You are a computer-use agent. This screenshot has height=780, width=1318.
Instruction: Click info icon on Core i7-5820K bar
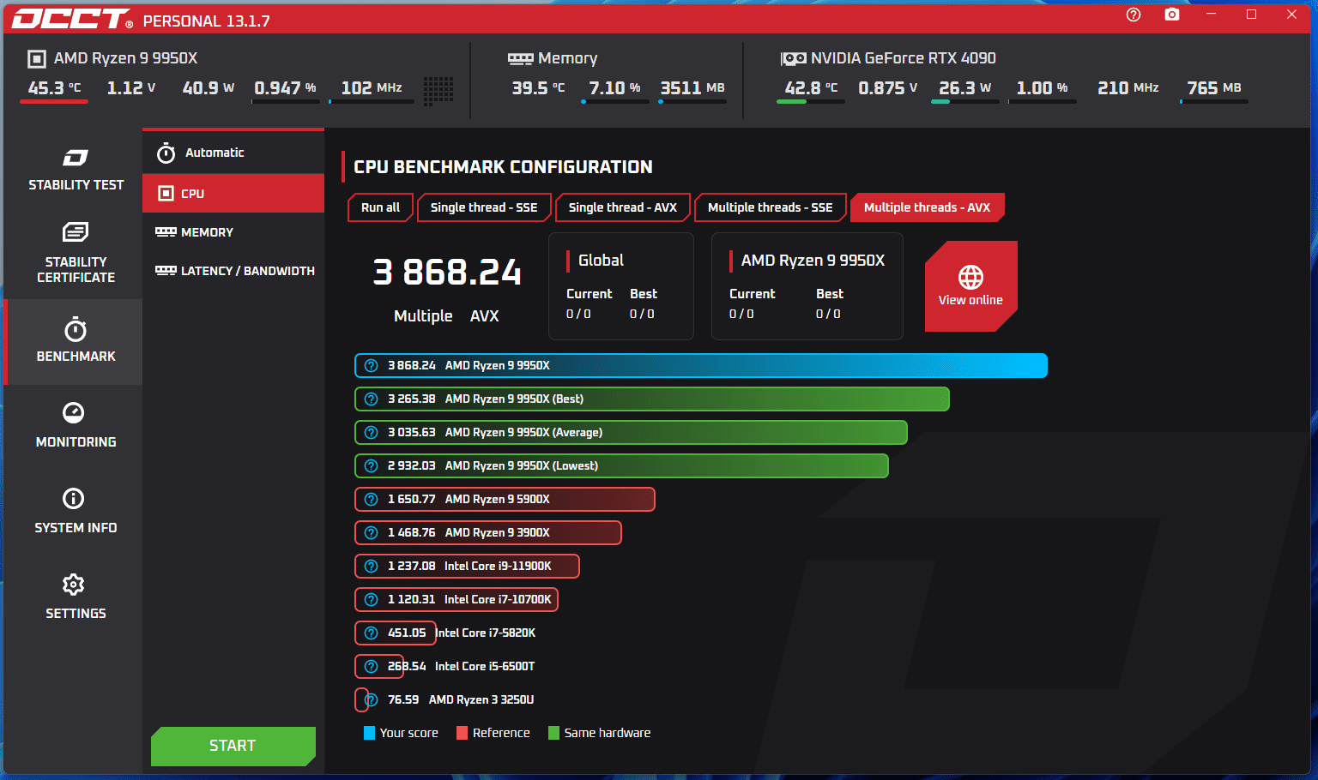(371, 633)
